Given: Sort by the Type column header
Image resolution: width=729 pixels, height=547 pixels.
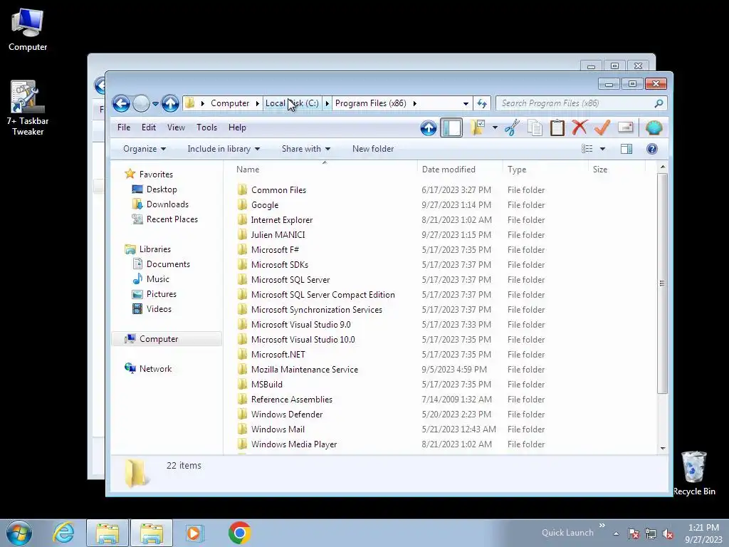Looking at the screenshot, I should 545,170.
